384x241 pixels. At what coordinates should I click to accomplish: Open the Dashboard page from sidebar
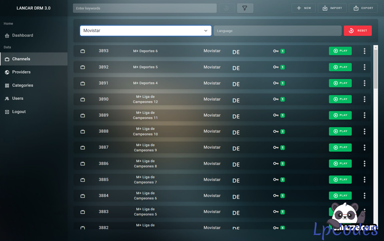pyautogui.click(x=23, y=35)
